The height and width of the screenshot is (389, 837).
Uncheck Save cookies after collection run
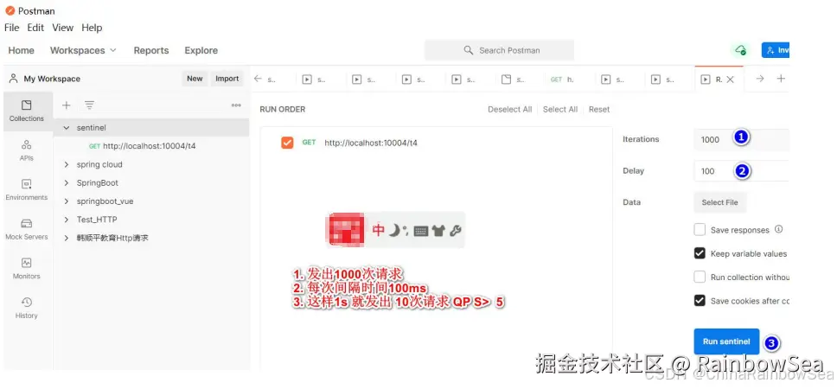point(700,301)
